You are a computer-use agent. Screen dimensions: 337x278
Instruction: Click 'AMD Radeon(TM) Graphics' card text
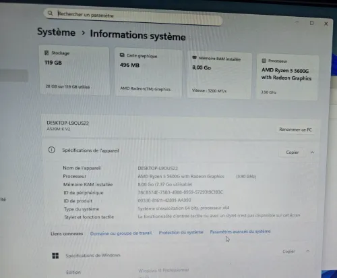tap(145, 89)
